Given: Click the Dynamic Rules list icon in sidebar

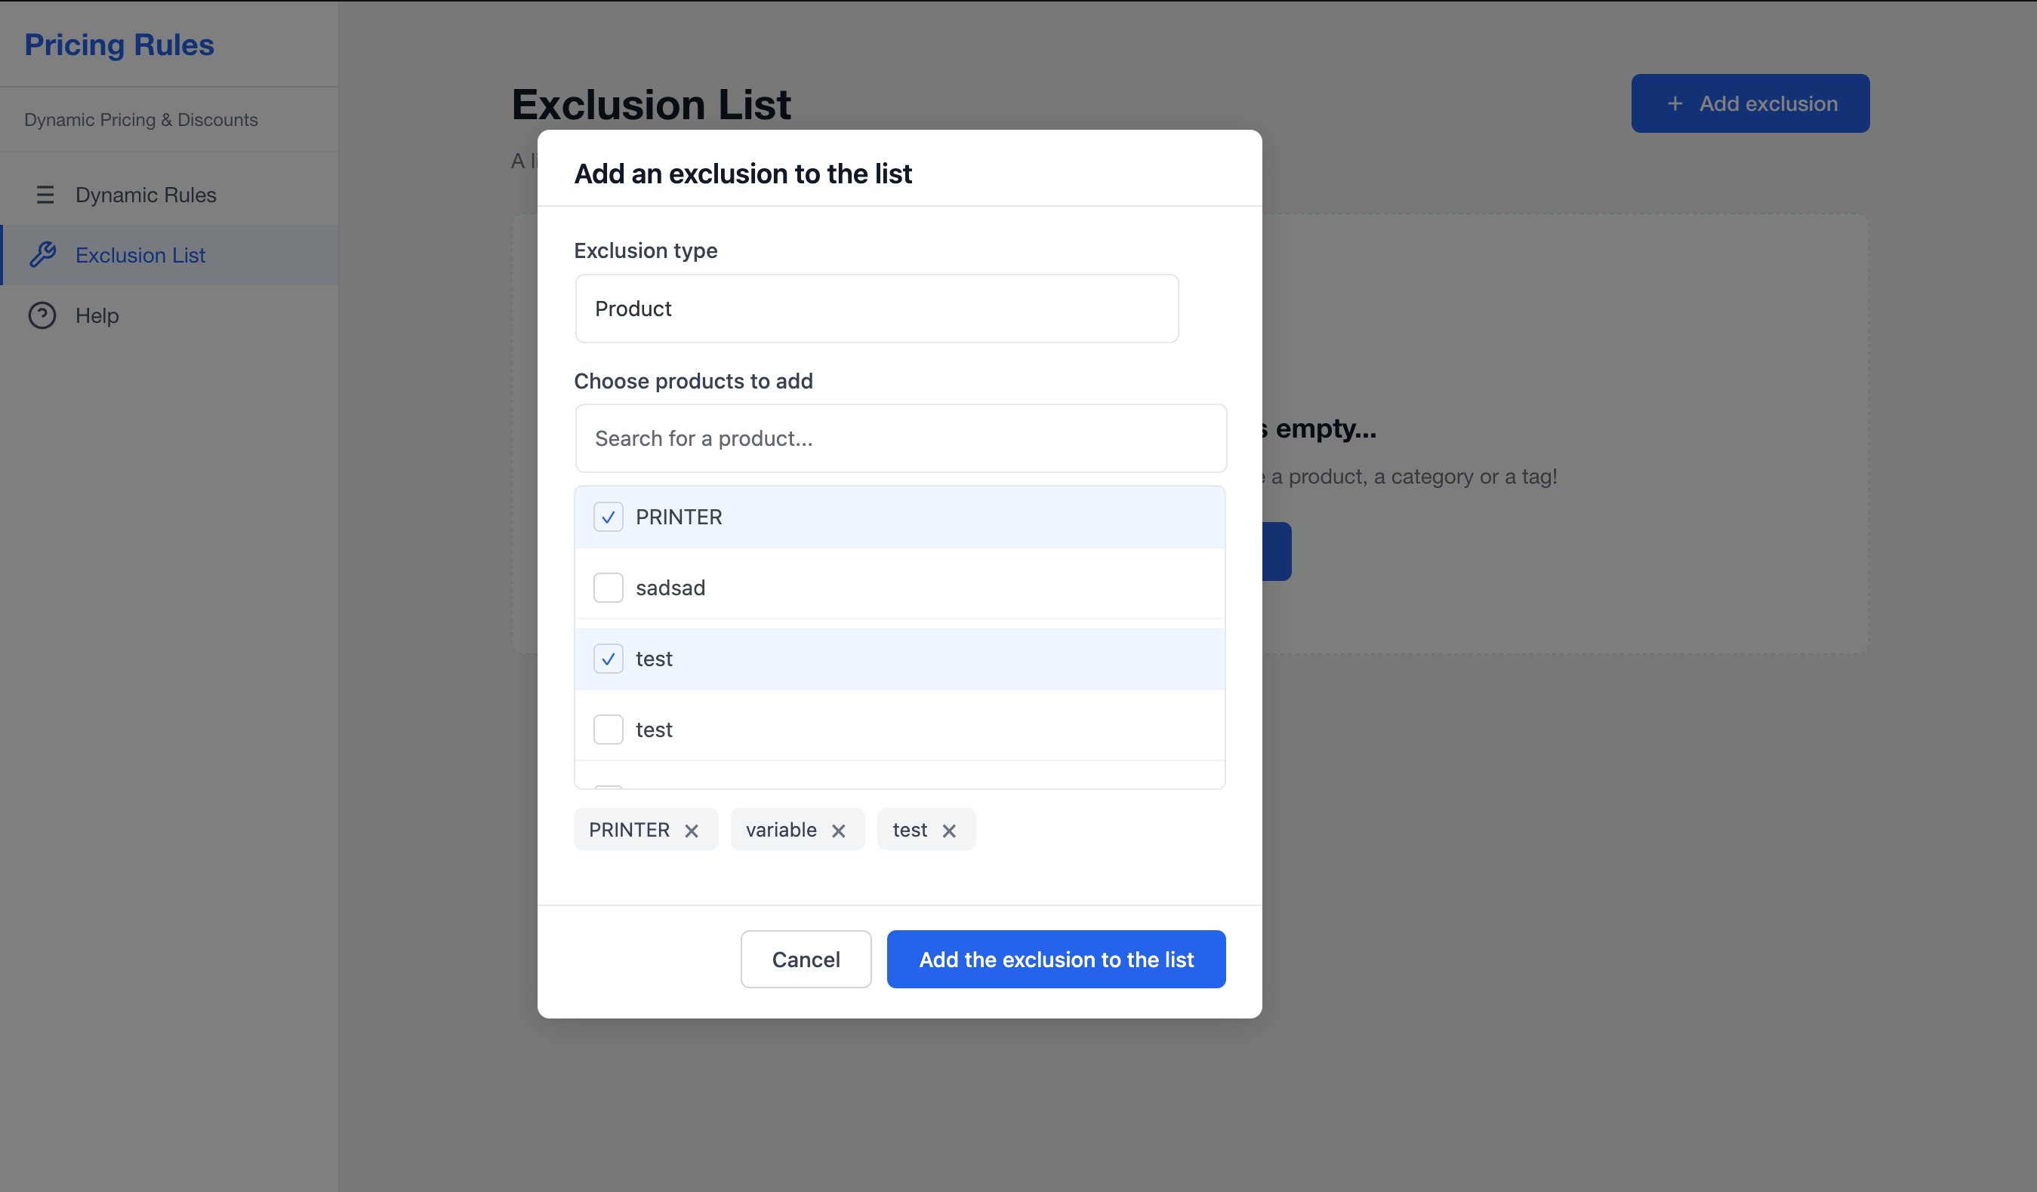Looking at the screenshot, I should (45, 195).
